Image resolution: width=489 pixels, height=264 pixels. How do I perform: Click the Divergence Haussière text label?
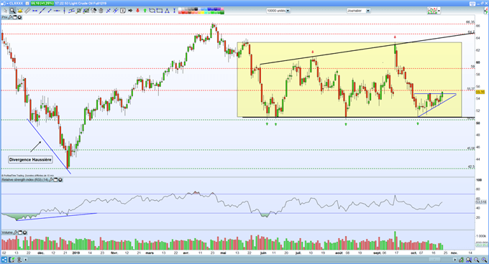30,159
